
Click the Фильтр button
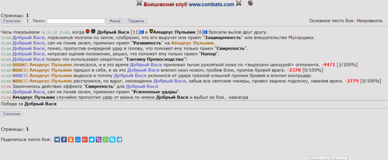tap(115, 21)
